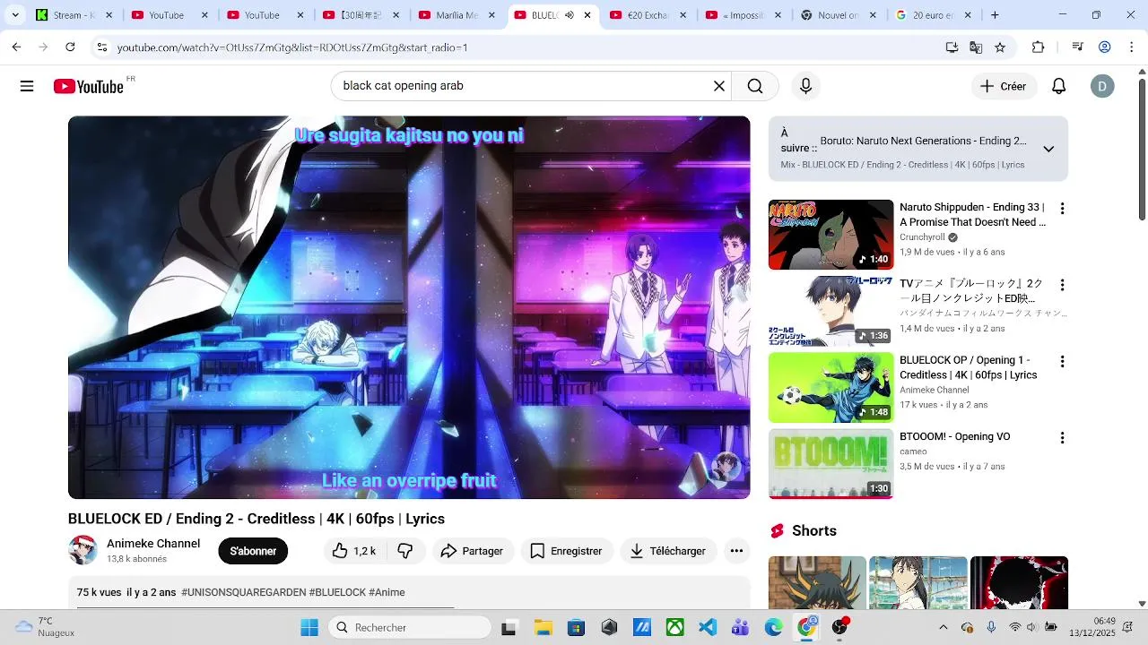Open the Chrome extensions puzzle icon
This screenshot has height=645, width=1148.
pos(1039,47)
